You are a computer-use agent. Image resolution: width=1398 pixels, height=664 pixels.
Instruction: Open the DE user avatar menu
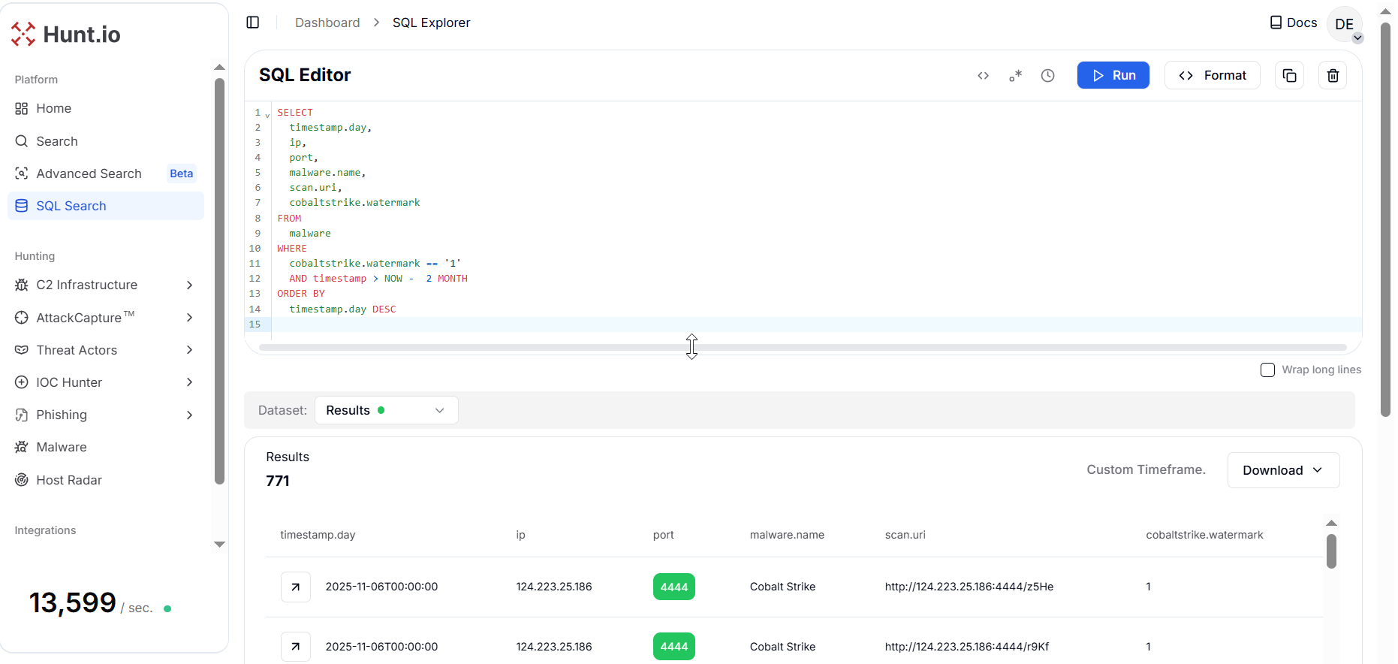point(1345,24)
